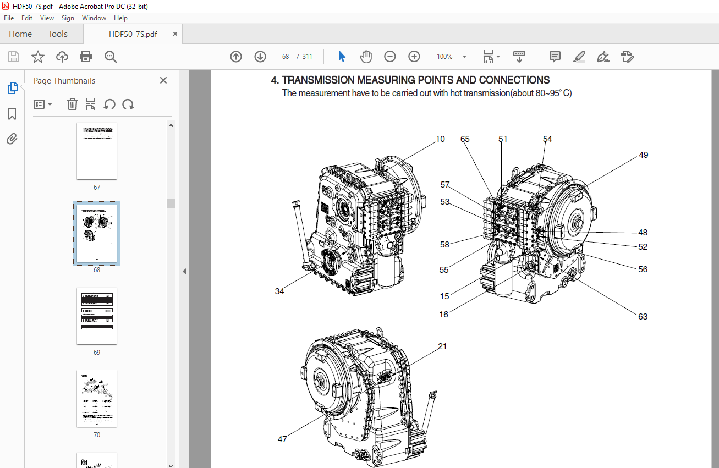The width and height of the screenshot is (719, 468).
Task: Open the View menu
Action: click(x=47, y=18)
